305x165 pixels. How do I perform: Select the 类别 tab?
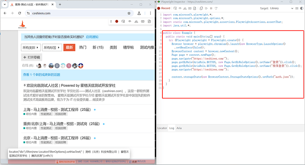tap(113, 47)
